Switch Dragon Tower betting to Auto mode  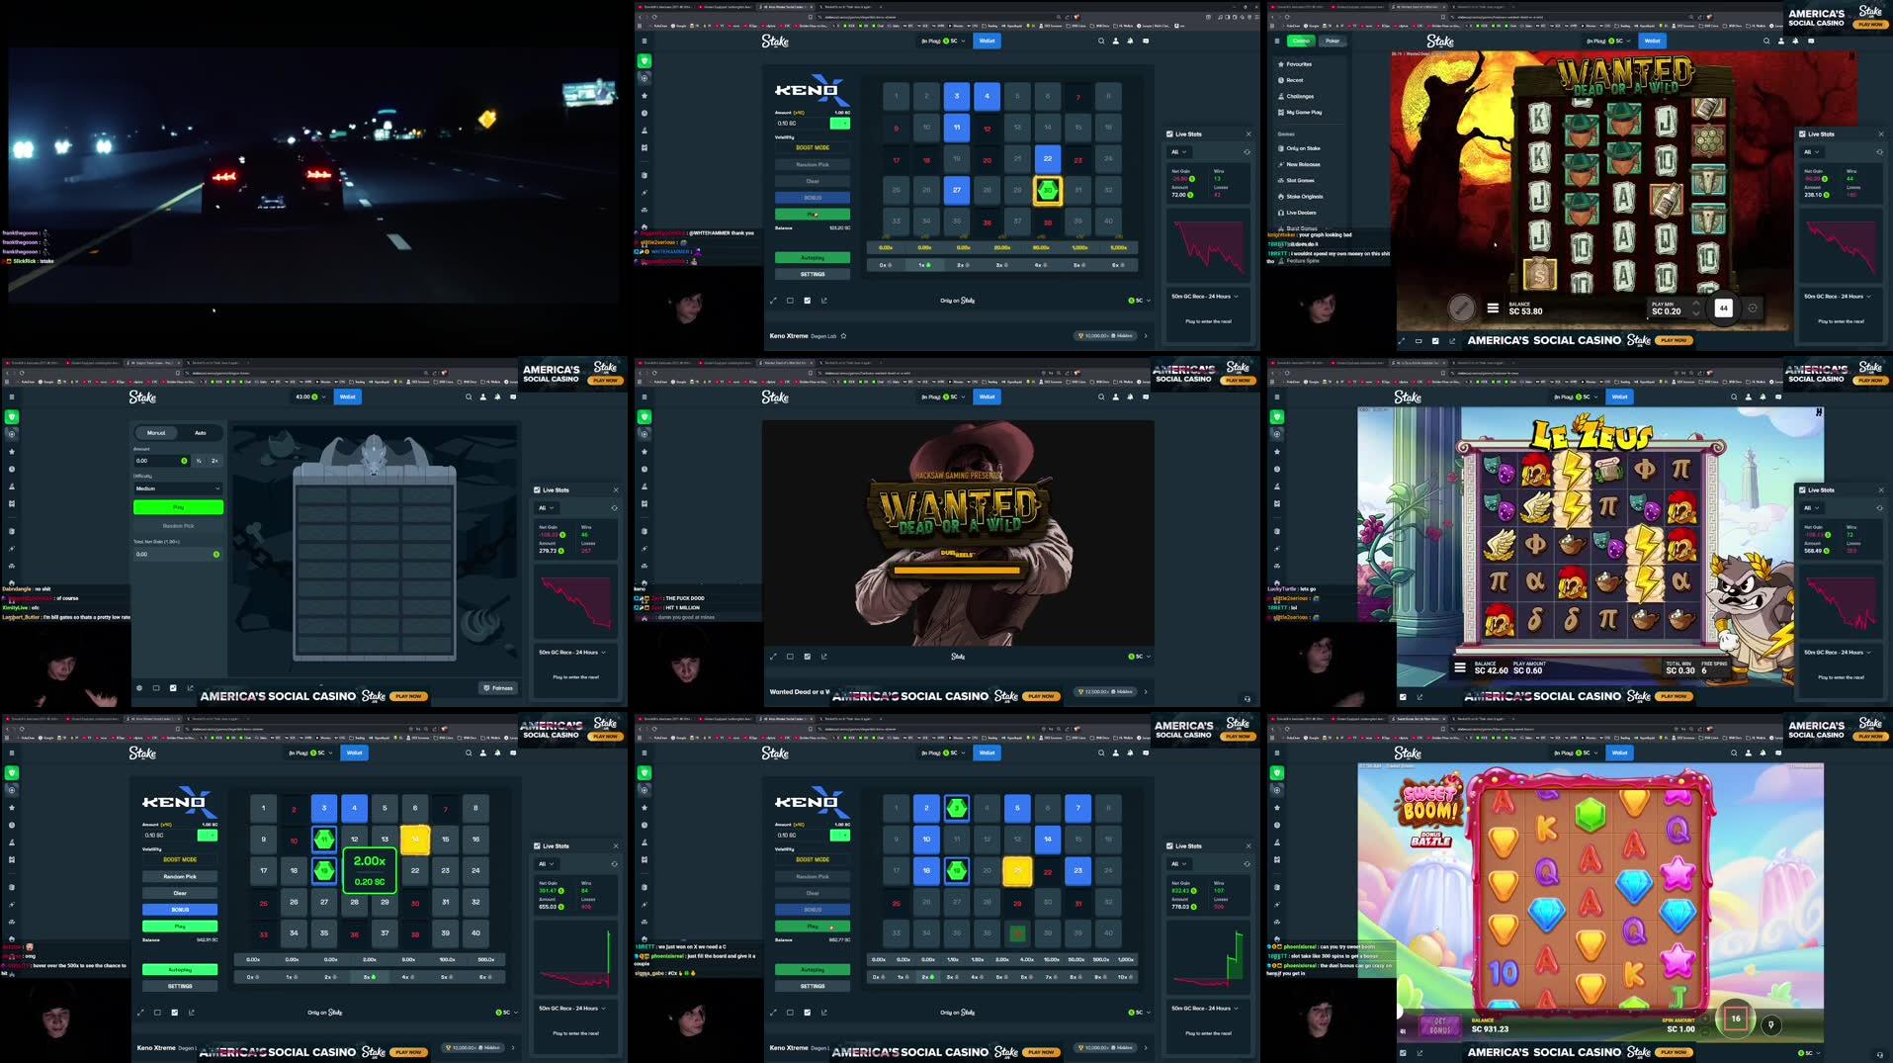pyautogui.click(x=200, y=432)
